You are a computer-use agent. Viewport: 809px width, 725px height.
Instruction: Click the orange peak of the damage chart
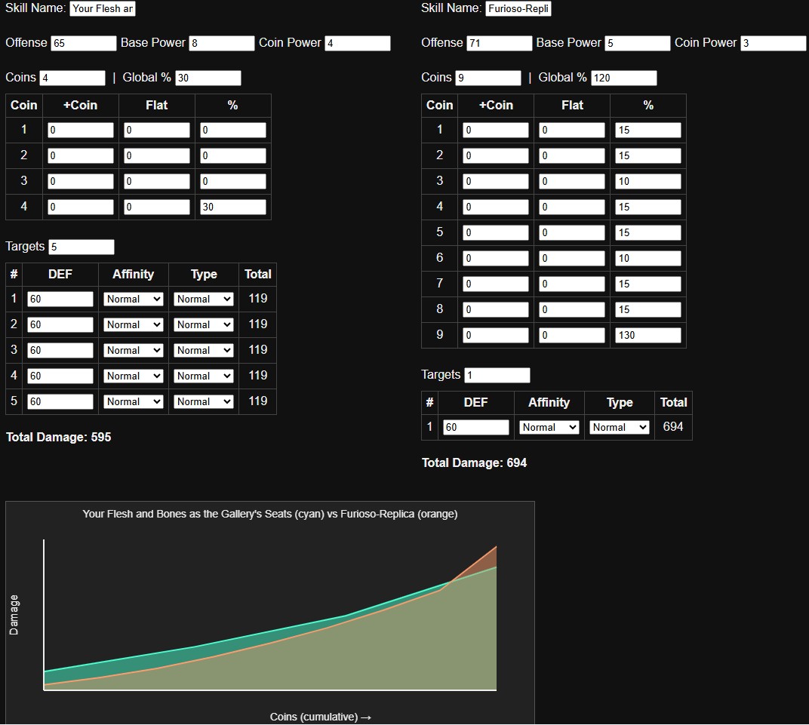pos(496,547)
